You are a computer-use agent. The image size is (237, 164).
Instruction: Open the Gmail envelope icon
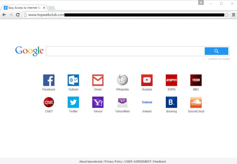[98, 80]
